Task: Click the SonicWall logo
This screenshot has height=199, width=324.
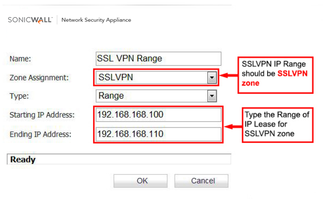Action: (x=30, y=20)
